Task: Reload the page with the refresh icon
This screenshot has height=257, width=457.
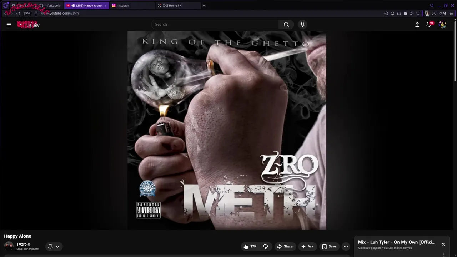Action: [18, 14]
